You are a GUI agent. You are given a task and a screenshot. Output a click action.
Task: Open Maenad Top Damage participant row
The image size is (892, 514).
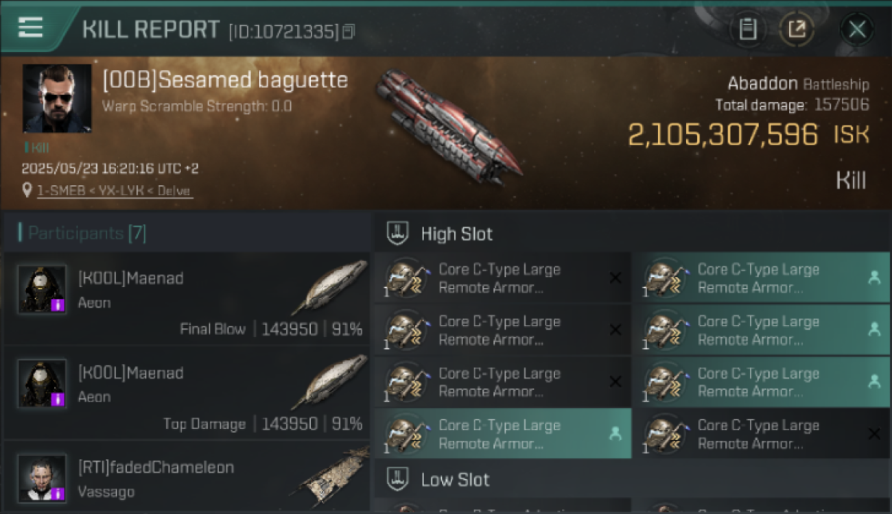point(187,393)
